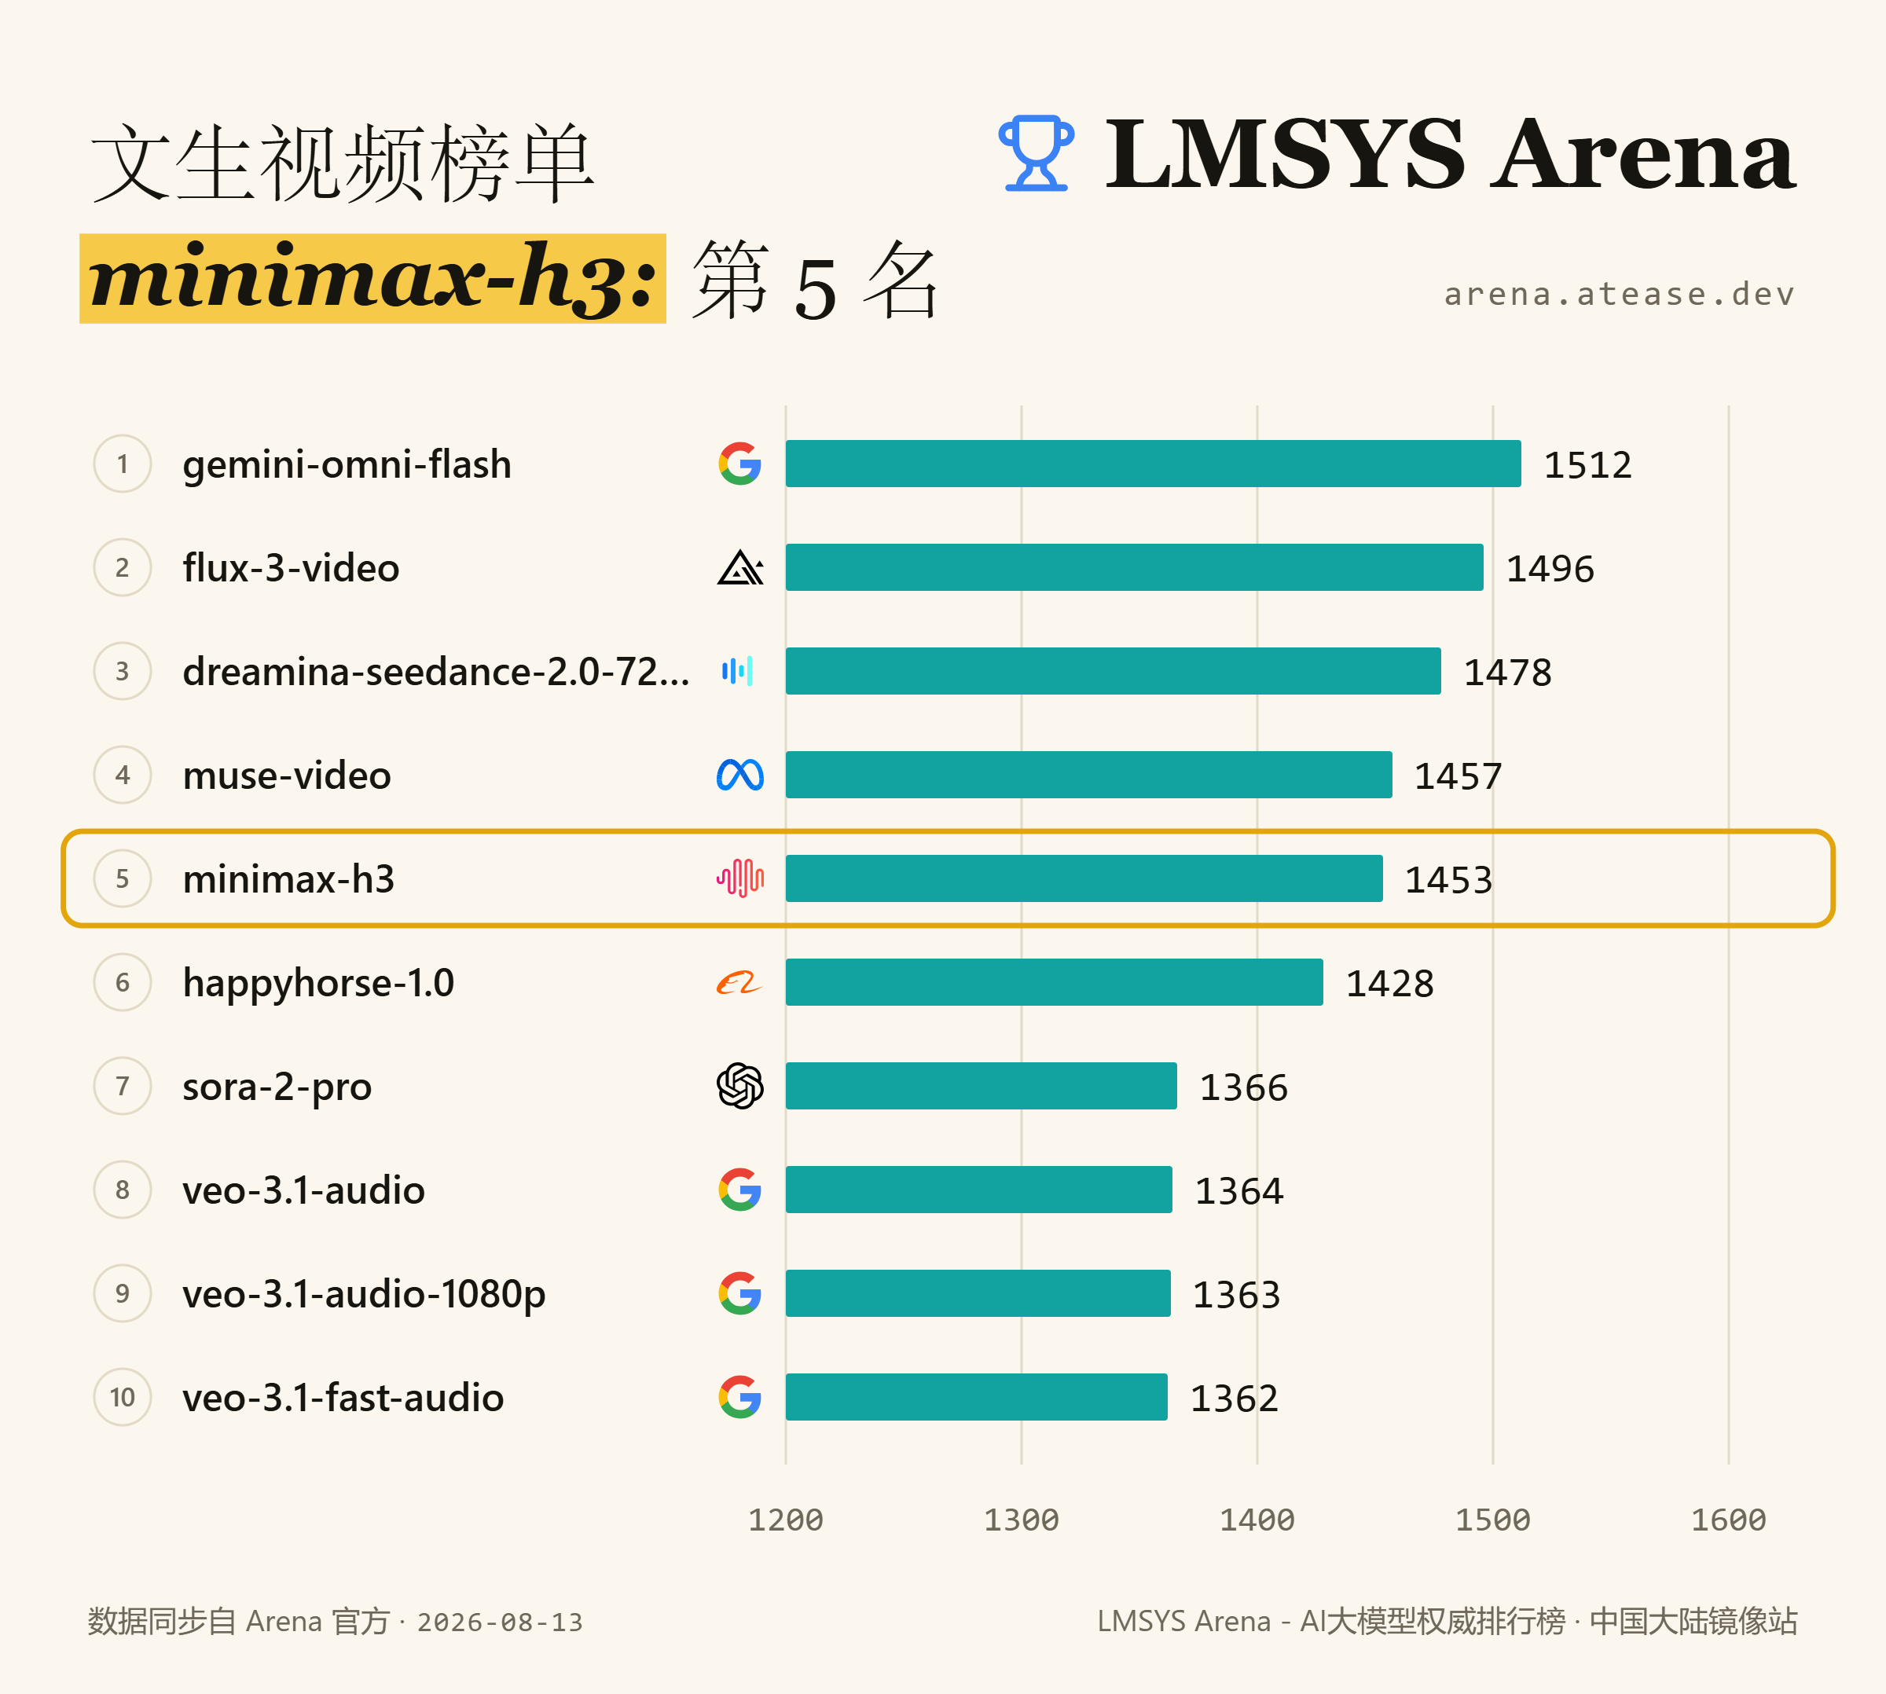Click the score value 1496

(1550, 569)
